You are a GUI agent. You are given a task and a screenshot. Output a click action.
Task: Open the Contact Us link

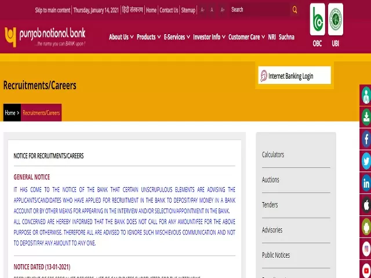(x=169, y=10)
